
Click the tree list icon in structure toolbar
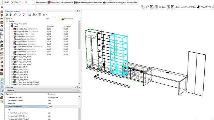(x=40, y=15)
